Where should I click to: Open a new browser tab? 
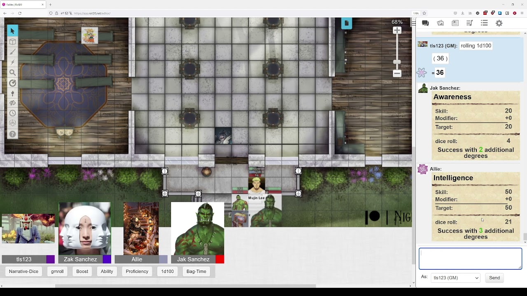[x=50, y=5]
